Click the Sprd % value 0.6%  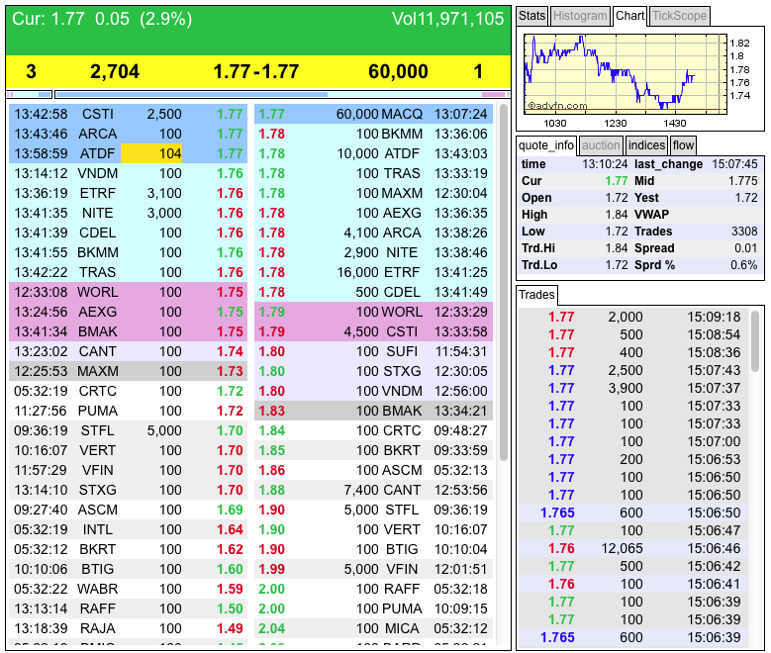744,265
